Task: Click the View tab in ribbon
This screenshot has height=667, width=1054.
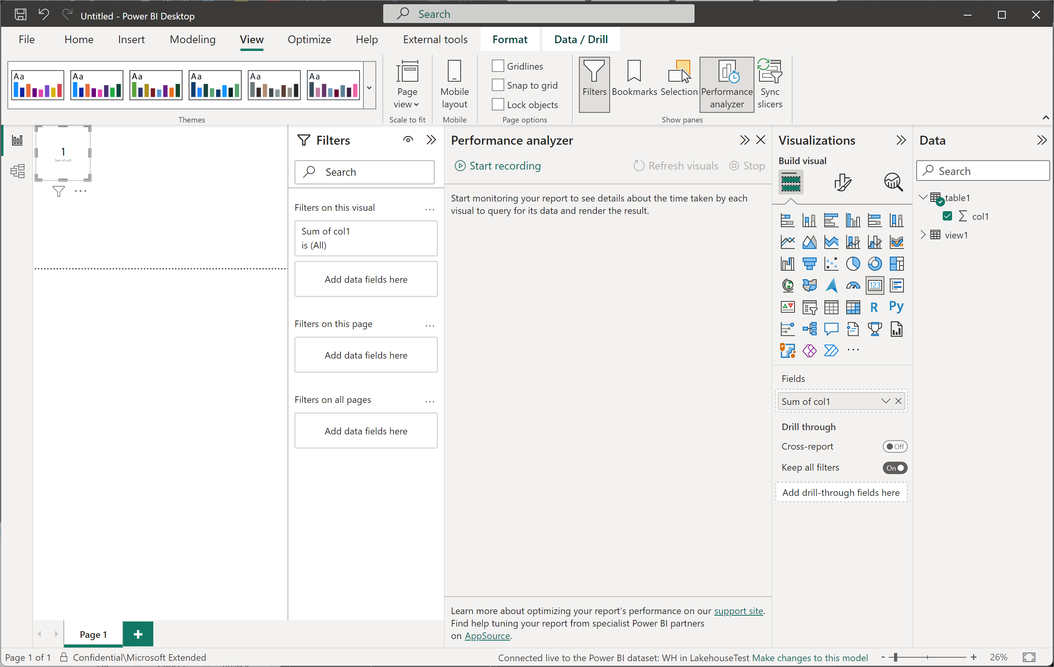Action: (x=251, y=39)
